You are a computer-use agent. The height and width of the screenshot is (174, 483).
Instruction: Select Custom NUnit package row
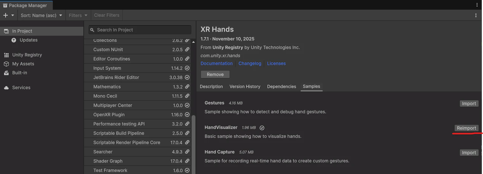tap(137, 49)
